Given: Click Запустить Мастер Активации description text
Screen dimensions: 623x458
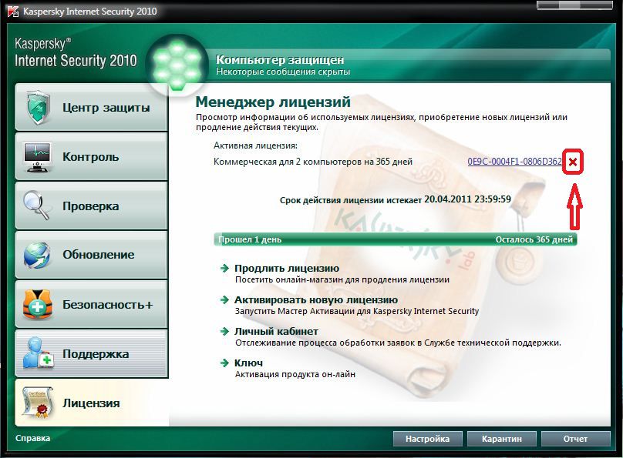Looking at the screenshot, I should tap(357, 311).
